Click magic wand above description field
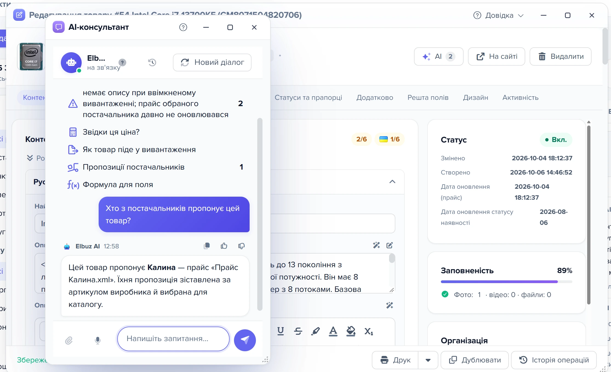 click(376, 245)
